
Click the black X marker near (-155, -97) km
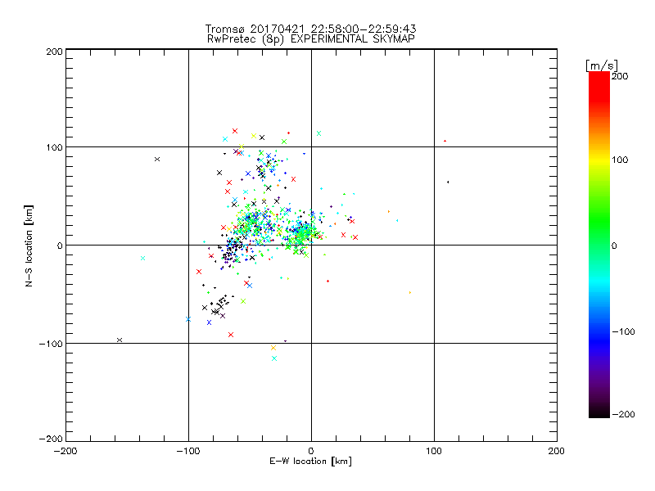coord(120,340)
